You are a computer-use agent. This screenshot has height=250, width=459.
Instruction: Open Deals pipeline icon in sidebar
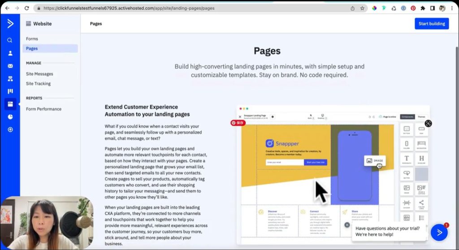click(x=10, y=91)
